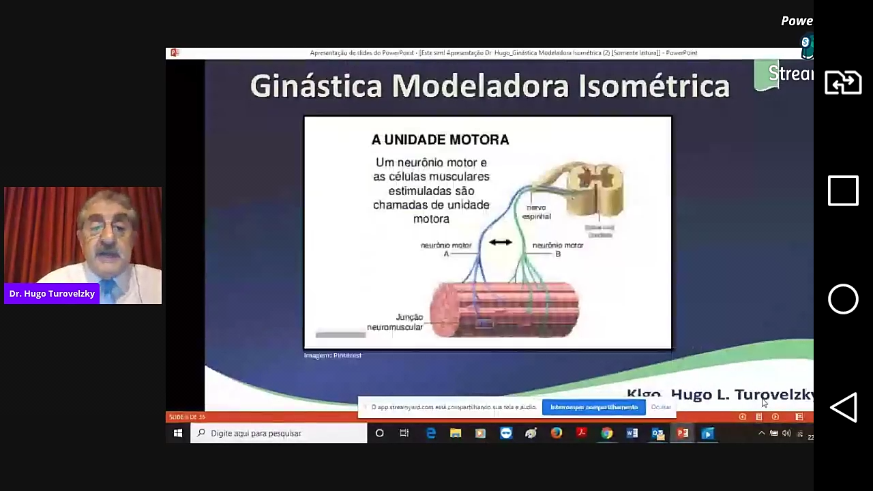Click the Android back navigation triangle
Screen dimensions: 873x491
(843, 408)
